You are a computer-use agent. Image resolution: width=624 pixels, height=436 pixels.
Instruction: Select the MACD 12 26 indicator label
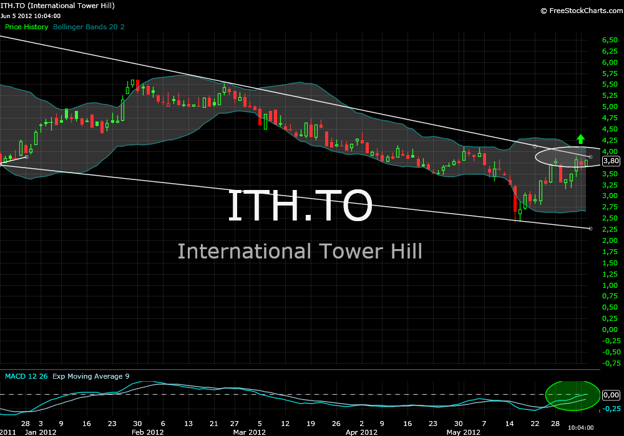tap(26, 376)
